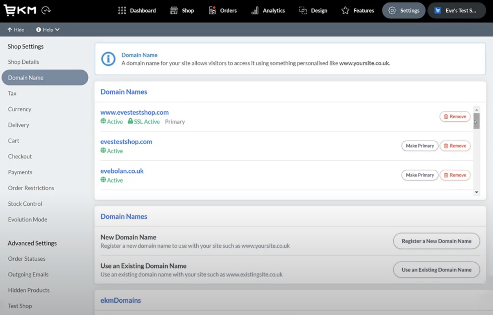The image size is (493, 315).
Task: Click the refresh icon beside EKM logo
Action: (x=46, y=11)
